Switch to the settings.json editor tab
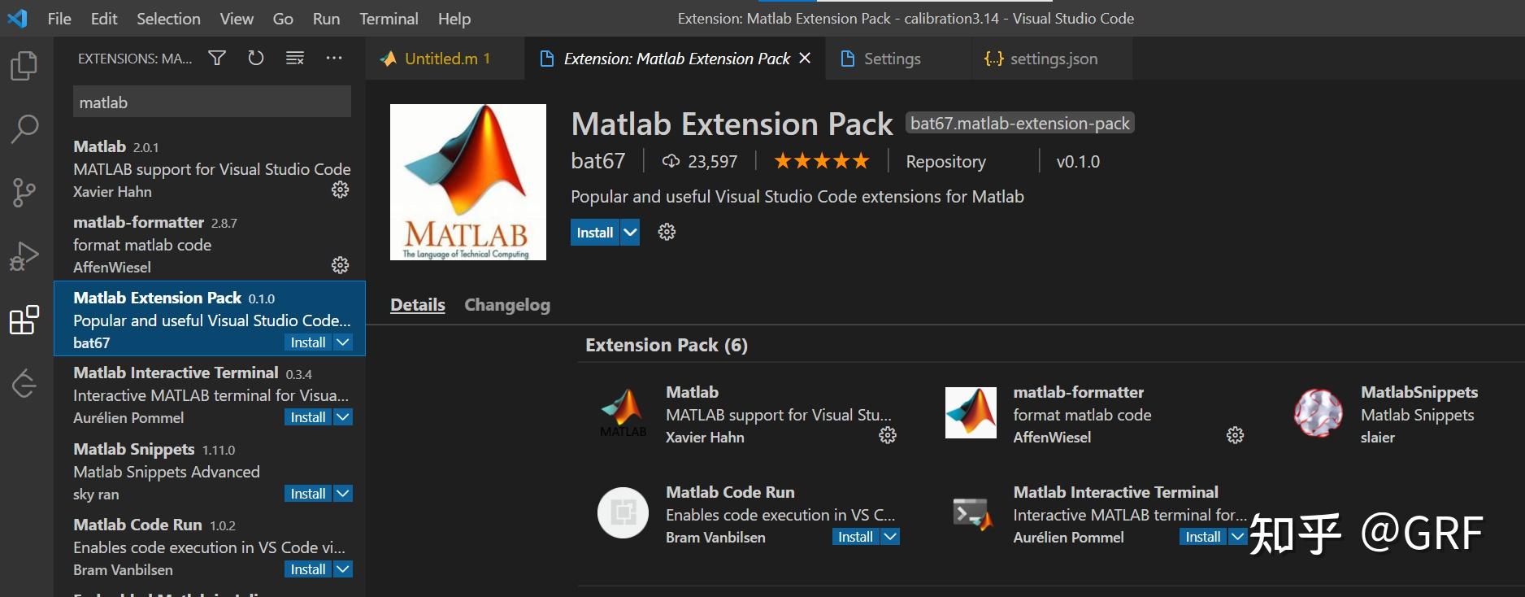Image resolution: width=1525 pixels, height=597 pixels. pos(1052,58)
